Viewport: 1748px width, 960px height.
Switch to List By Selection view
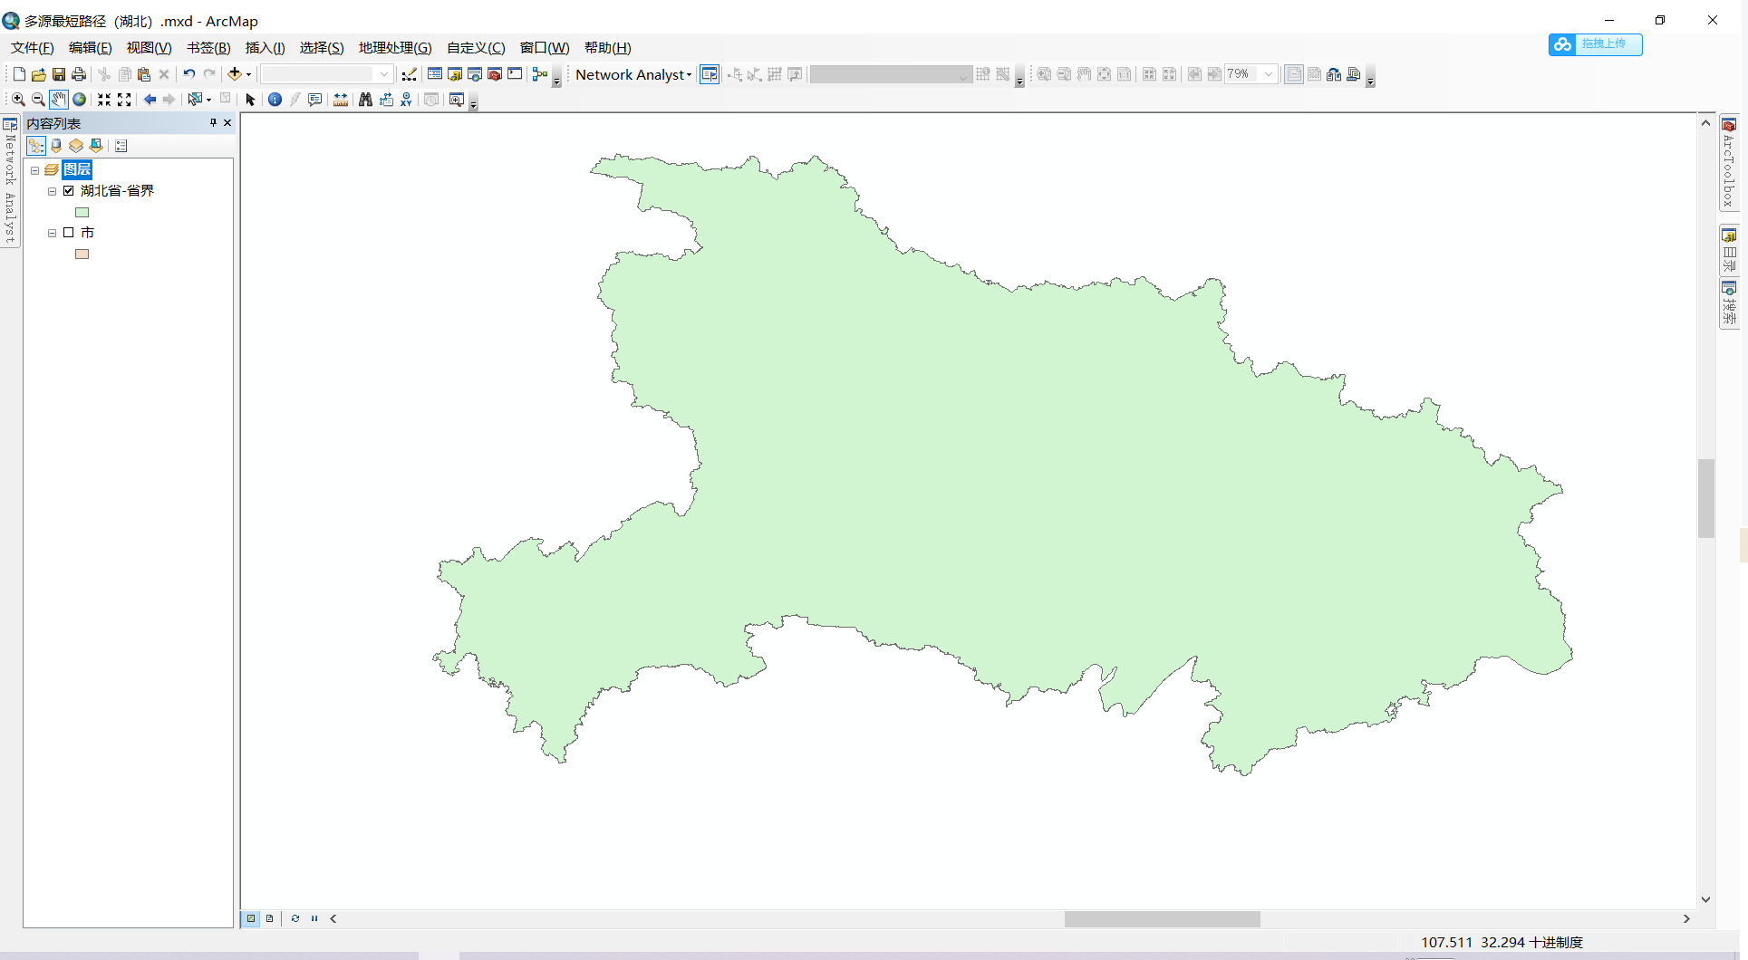96,146
